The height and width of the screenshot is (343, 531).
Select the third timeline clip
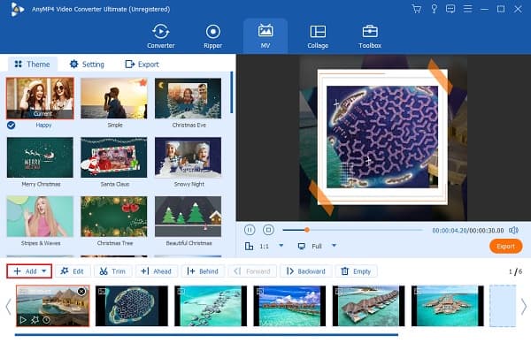211,306
